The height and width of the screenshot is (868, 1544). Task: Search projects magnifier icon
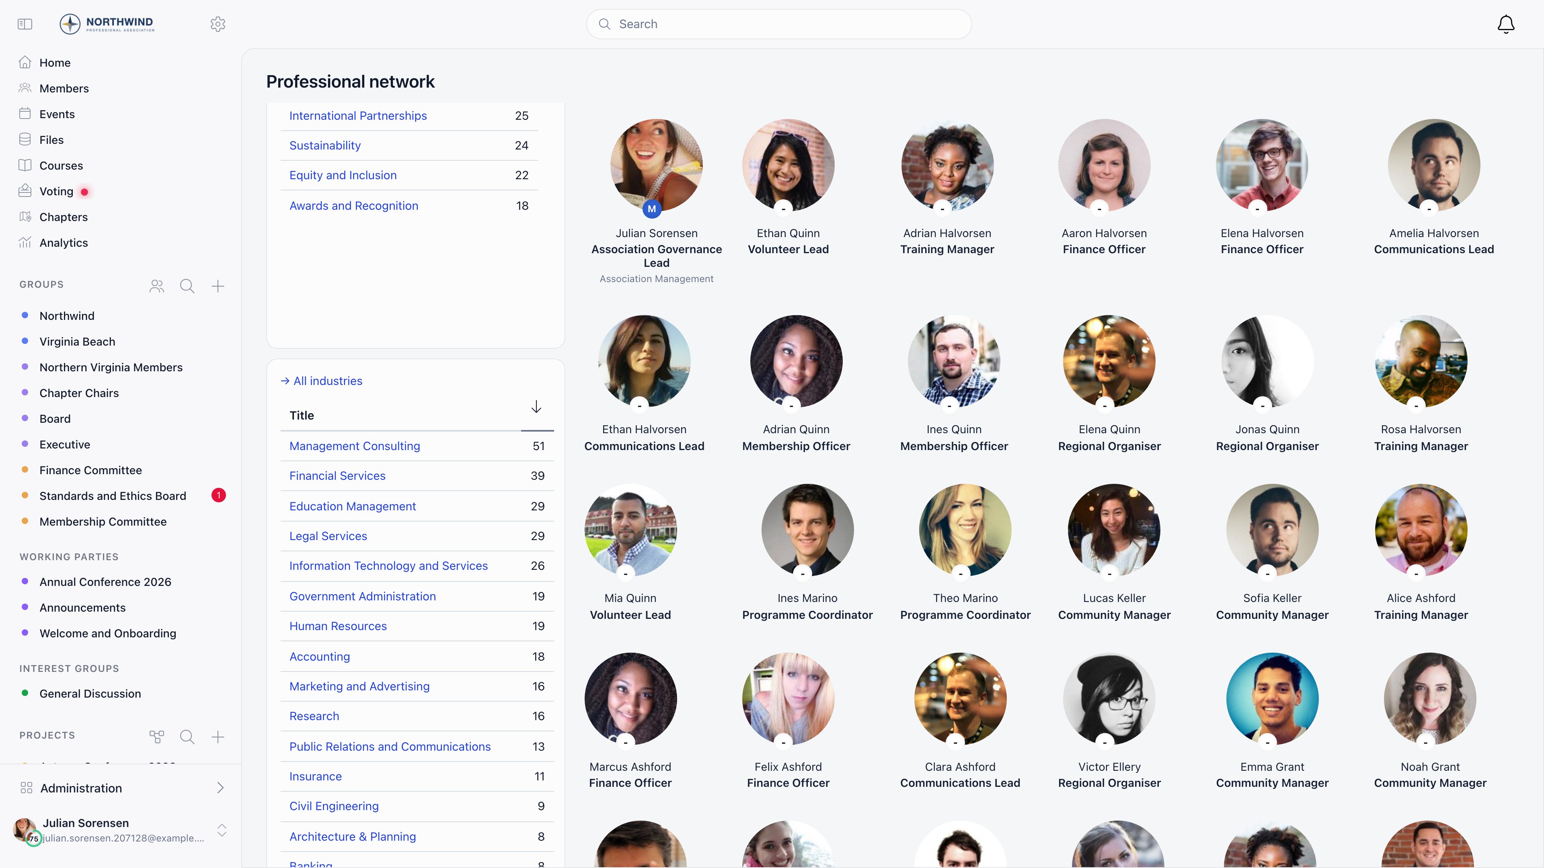point(187,737)
